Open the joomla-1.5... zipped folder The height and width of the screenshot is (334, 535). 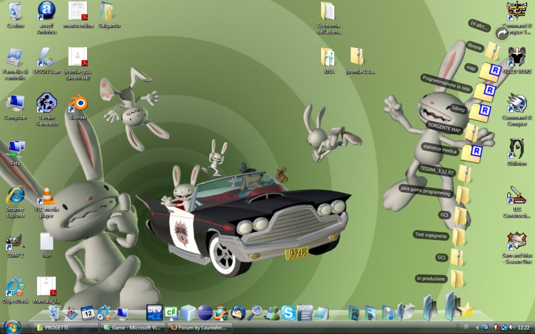tap(359, 61)
